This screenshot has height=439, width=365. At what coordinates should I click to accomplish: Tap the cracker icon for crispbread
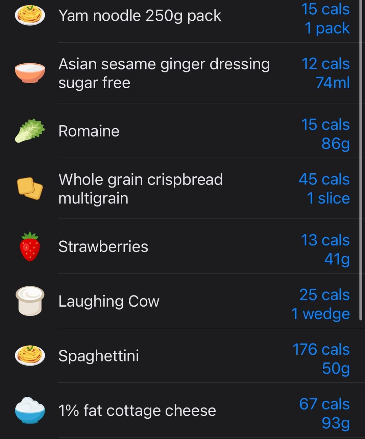click(30, 188)
